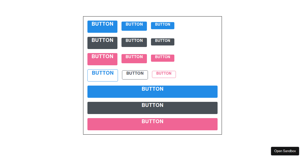Click the bottom-most button on the page
305x160 pixels.
pyautogui.click(x=152, y=124)
